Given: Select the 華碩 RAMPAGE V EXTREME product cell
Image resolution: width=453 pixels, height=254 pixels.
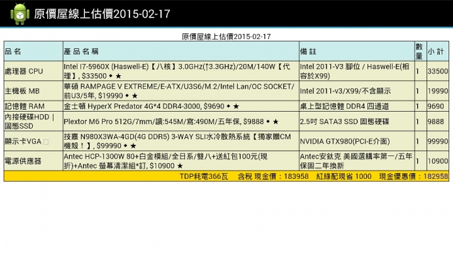Looking at the screenshot, I should pos(181,91).
